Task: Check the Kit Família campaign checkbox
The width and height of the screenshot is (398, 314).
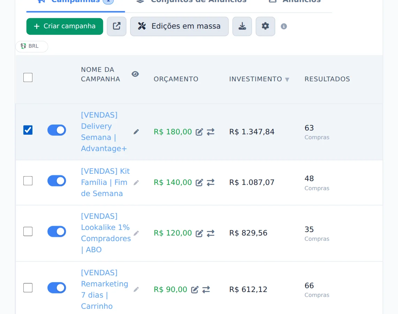Action: click(x=28, y=181)
